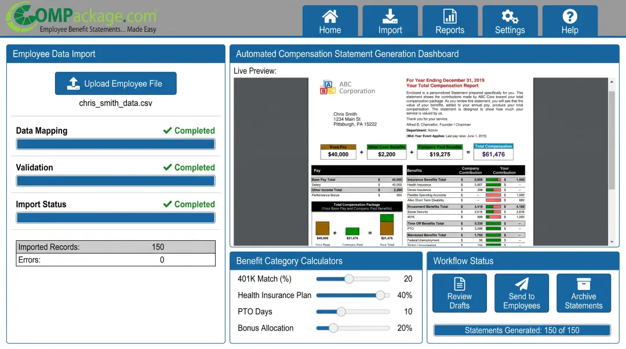Click the upload tray icon on Upload Employee File
626x349 pixels.
coord(73,83)
